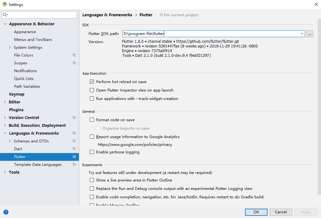Image resolution: width=321 pixels, height=218 pixels.
Task: Click the For current project indicator icon
Action: pyautogui.click(x=161, y=15)
